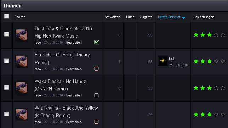Open Flo Rida - GDFR (K Theory Remix) thread
228x128 pixels.
(62, 59)
